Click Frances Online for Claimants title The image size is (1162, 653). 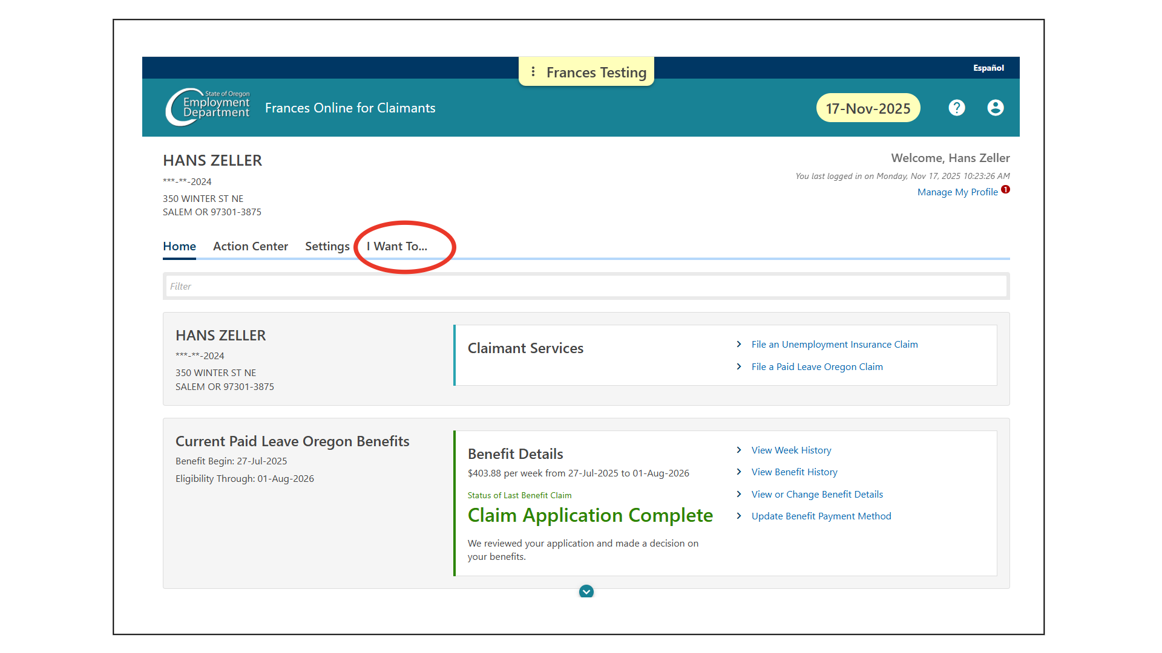coord(350,108)
